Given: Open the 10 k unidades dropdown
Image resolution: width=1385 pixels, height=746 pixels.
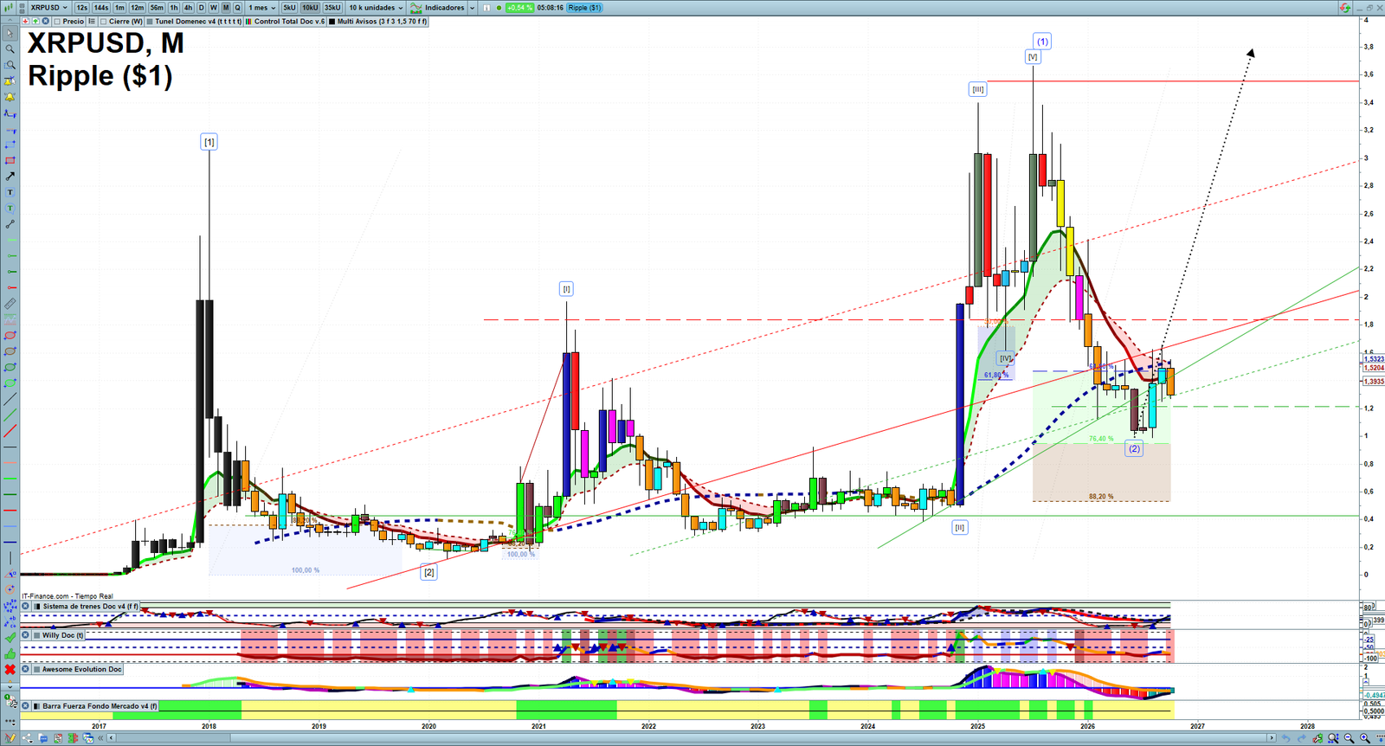Looking at the screenshot, I should pyautogui.click(x=376, y=8).
